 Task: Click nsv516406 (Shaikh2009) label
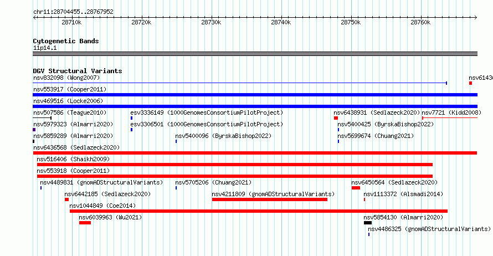coord(73,159)
